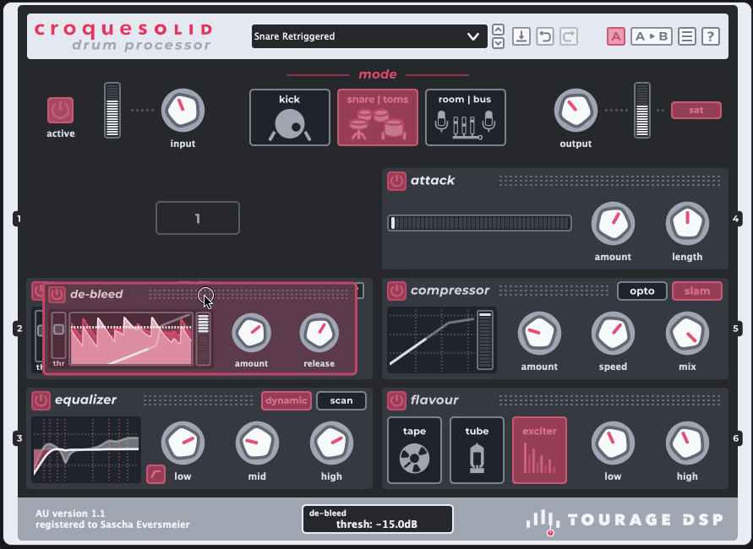Choose the tape flavour type
Screen dimensions: 753x549
tap(414, 450)
